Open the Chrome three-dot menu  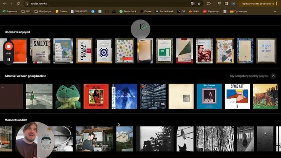tap(277, 4)
